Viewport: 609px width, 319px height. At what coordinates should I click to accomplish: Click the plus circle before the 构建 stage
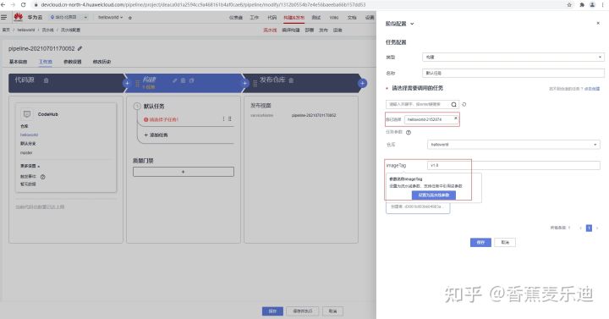(x=127, y=83)
